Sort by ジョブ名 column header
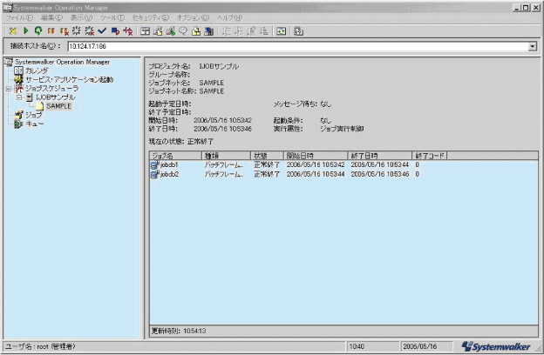544x355 pixels. [175, 156]
